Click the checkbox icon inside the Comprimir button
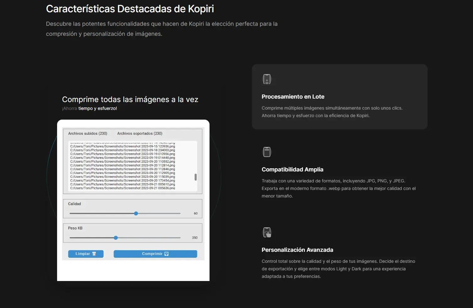 [167, 254]
